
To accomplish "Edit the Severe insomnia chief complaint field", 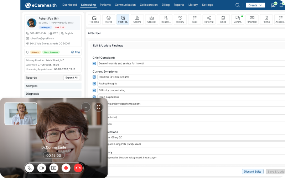I will point(191,64).
